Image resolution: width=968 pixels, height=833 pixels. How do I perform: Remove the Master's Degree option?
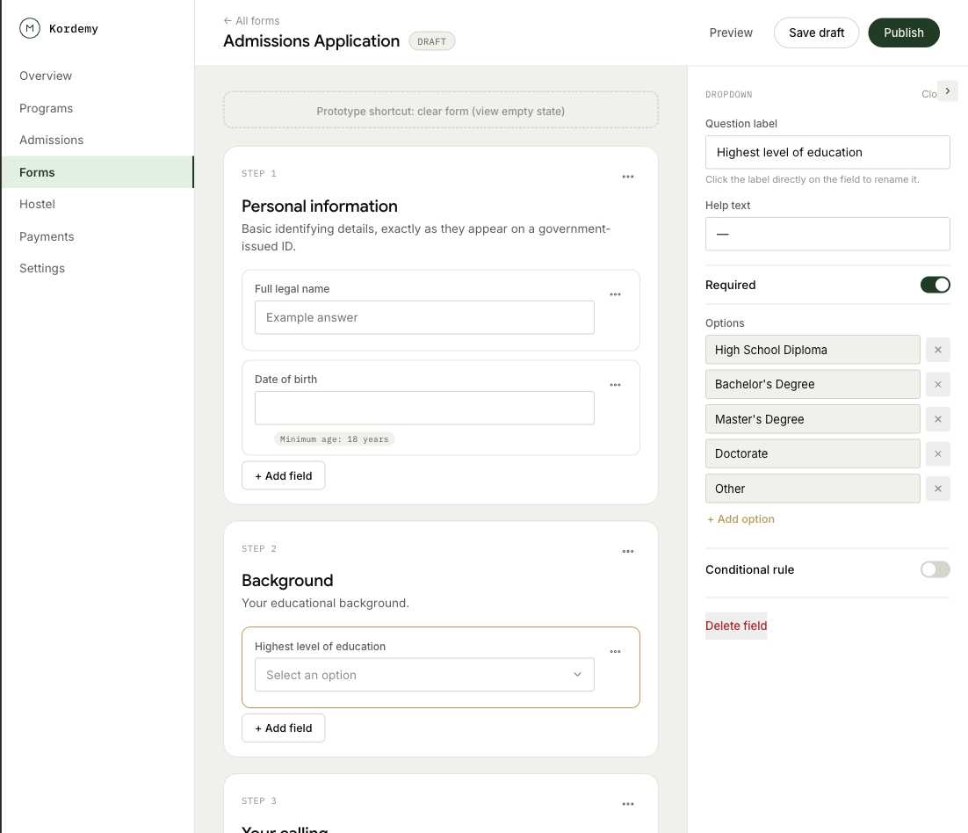pyautogui.click(x=938, y=419)
